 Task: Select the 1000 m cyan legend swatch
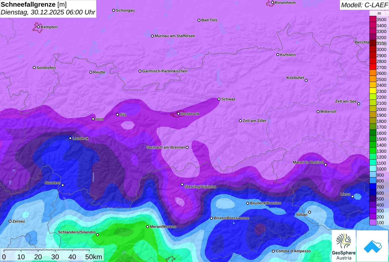pyautogui.click(x=373, y=169)
